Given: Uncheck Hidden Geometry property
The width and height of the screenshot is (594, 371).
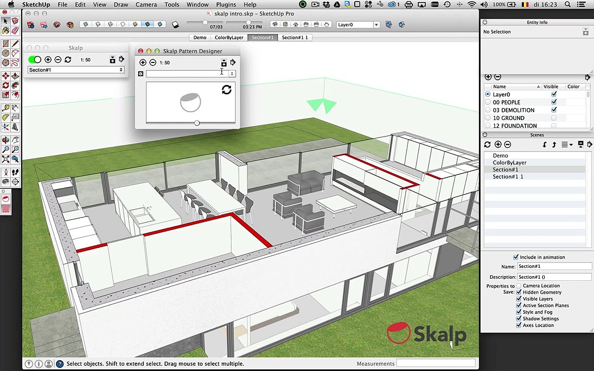Looking at the screenshot, I should [519, 292].
